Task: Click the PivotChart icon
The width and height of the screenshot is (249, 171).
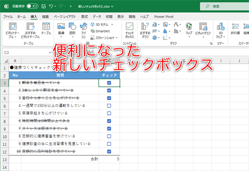Action: (203, 26)
